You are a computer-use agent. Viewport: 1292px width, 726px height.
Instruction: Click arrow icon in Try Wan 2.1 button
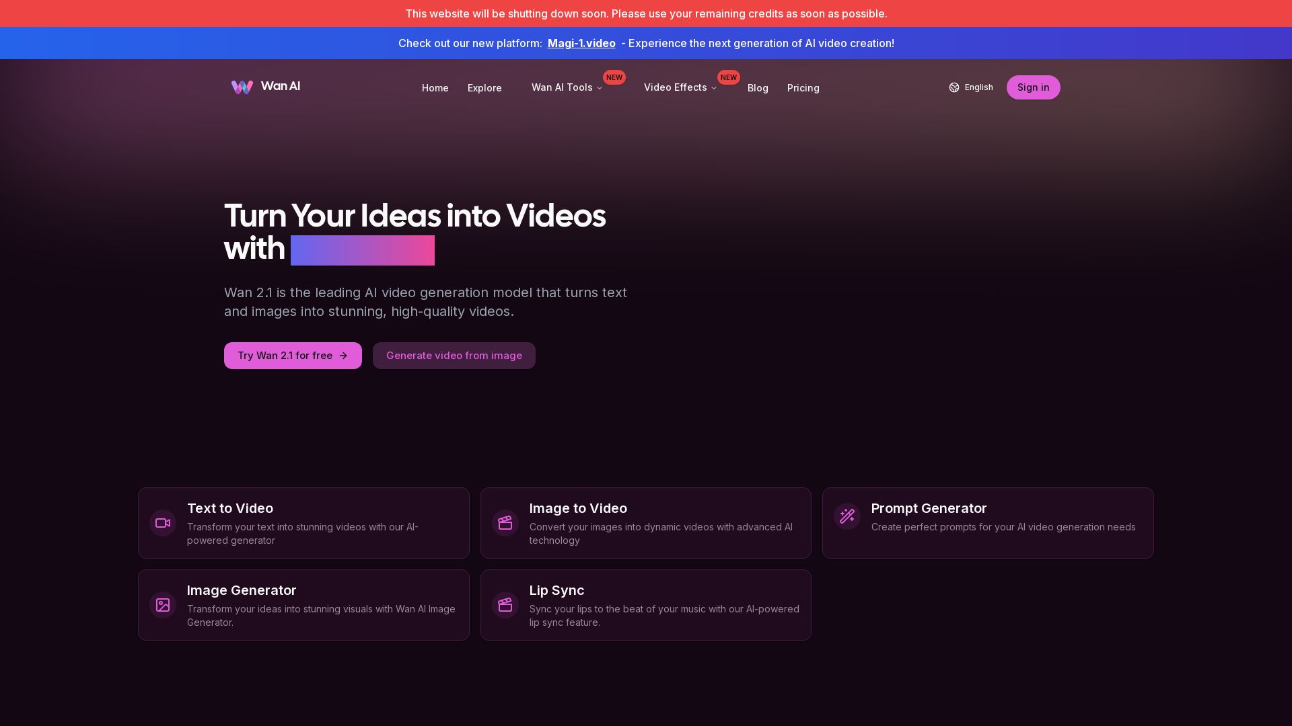pyautogui.click(x=343, y=356)
